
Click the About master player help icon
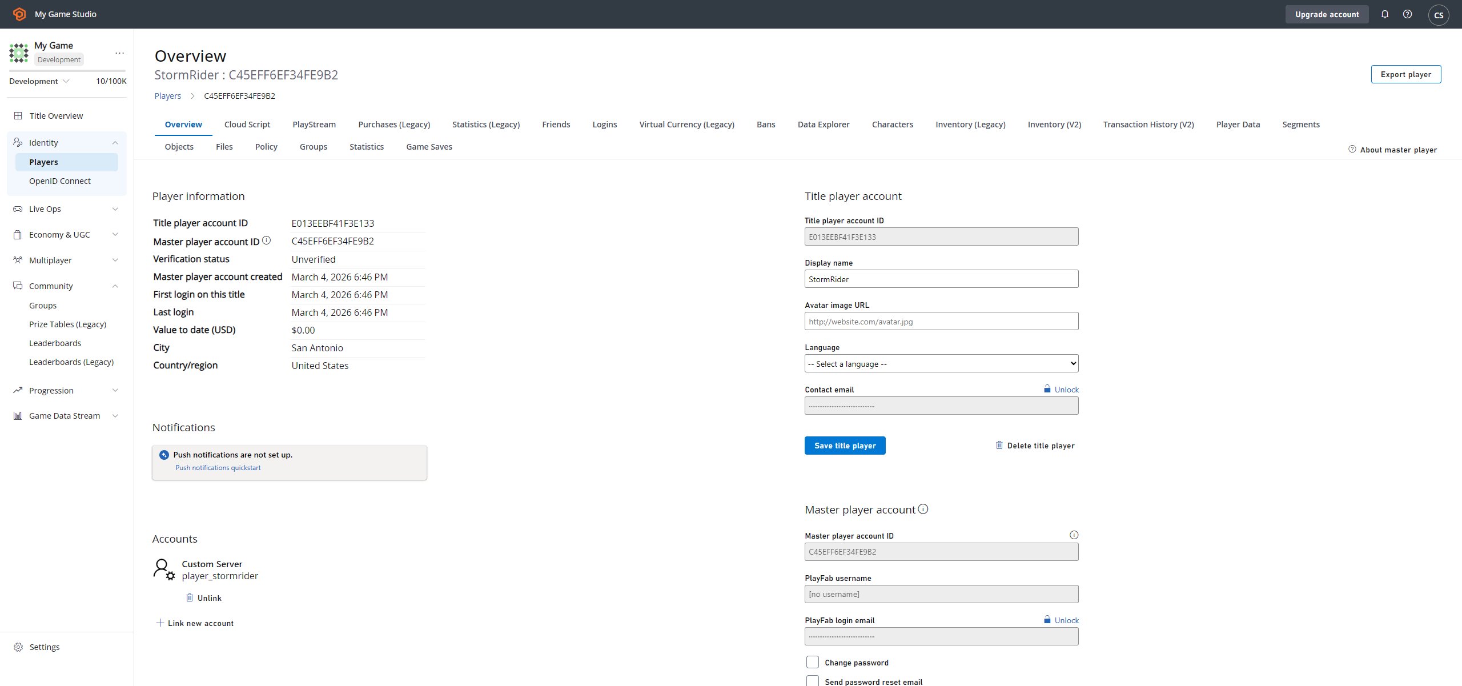pyautogui.click(x=1352, y=149)
